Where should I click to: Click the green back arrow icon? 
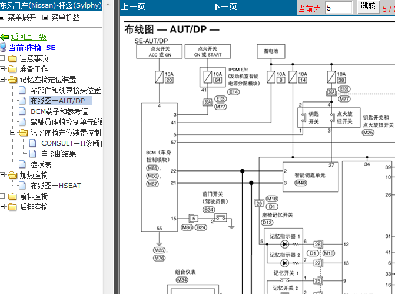pyautogui.click(x=5, y=37)
